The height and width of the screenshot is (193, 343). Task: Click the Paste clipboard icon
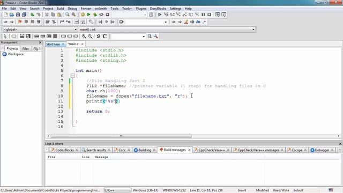click(59, 14)
